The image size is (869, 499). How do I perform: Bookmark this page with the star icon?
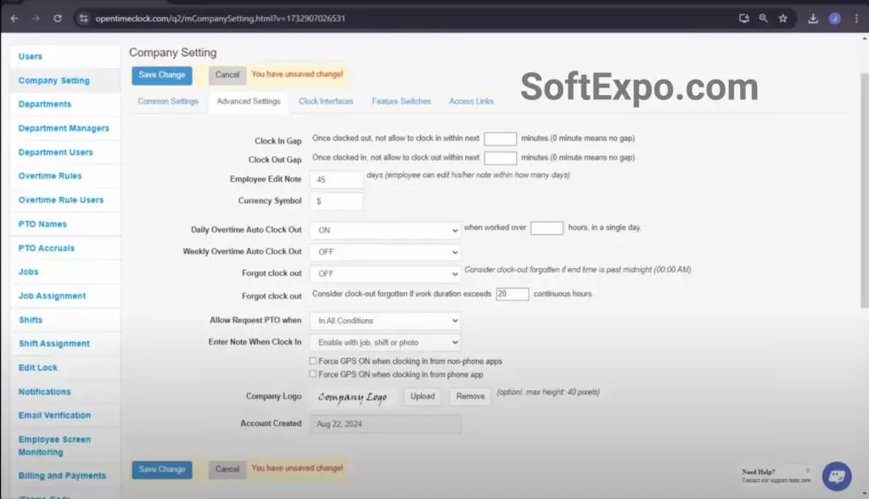pyautogui.click(x=783, y=18)
